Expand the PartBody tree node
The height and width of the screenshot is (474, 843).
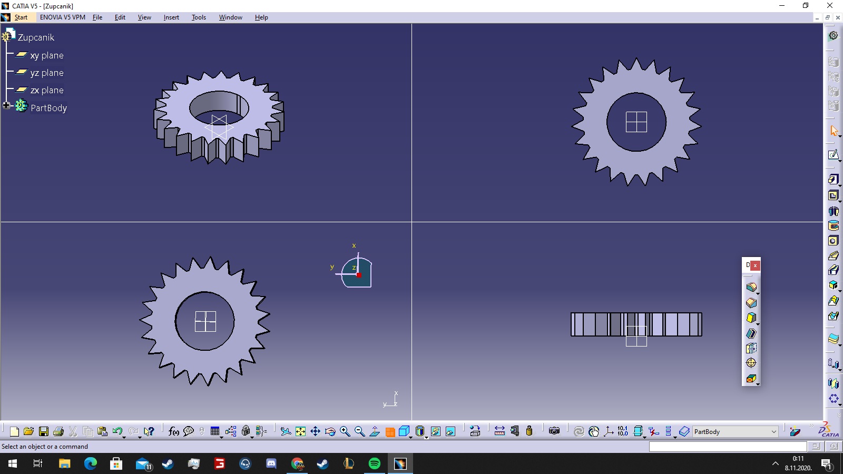click(x=6, y=105)
